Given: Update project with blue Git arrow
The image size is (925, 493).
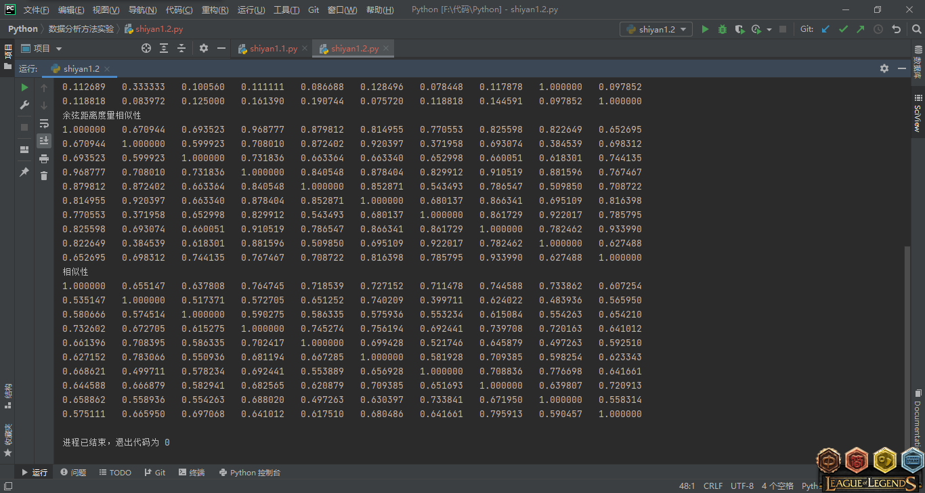Looking at the screenshot, I should 825,29.
